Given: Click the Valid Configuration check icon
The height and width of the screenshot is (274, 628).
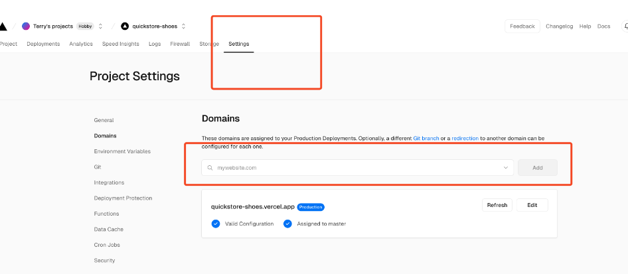Looking at the screenshot, I should (216, 224).
